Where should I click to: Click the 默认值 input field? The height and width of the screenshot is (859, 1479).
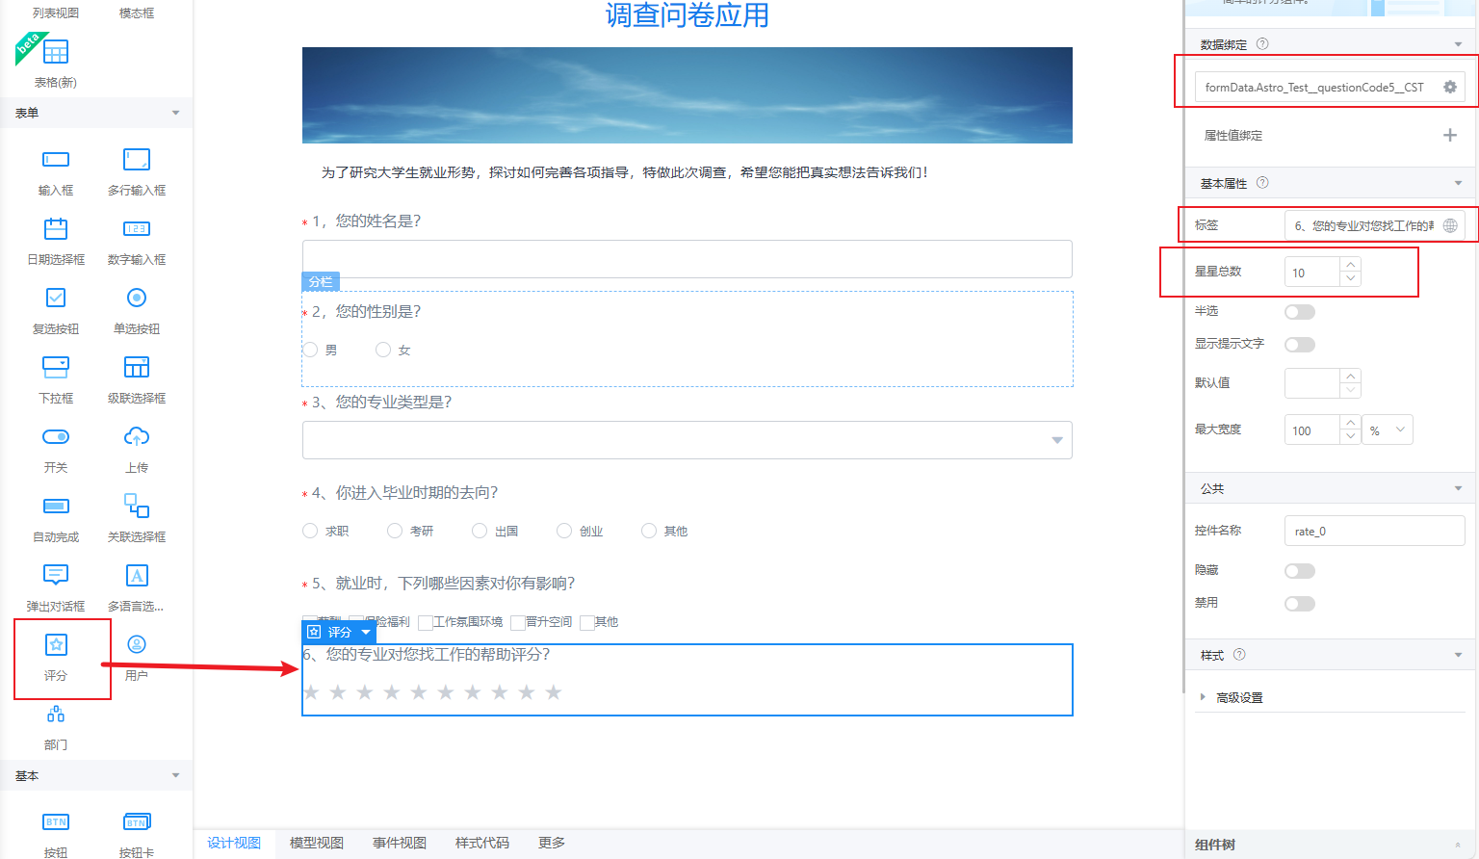click(x=1312, y=382)
